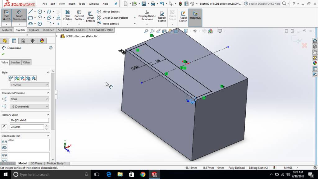The height and width of the screenshot is (179, 318).
Task: Click Save icon in the title toolbar
Action: point(143,4)
